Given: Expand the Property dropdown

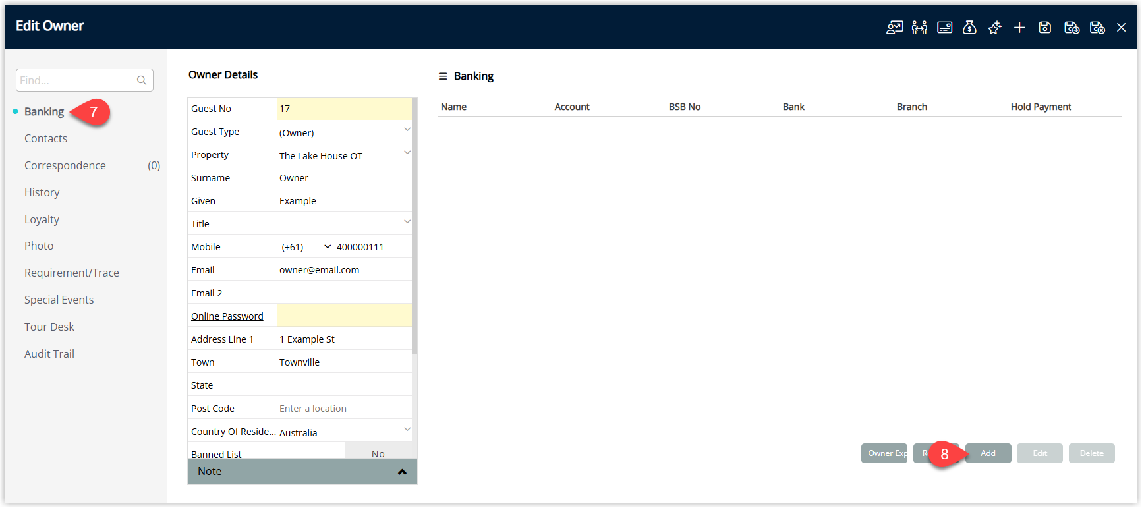Looking at the screenshot, I should (407, 153).
